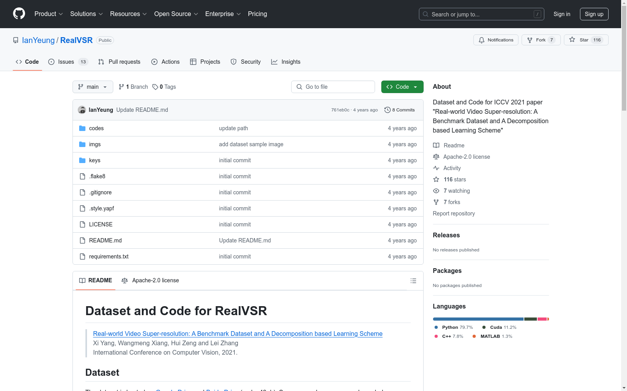
Task: Click the history clock icon near 8 Commits
Action: point(388,110)
